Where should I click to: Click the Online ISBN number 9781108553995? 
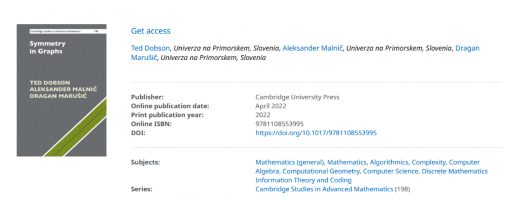click(x=280, y=124)
